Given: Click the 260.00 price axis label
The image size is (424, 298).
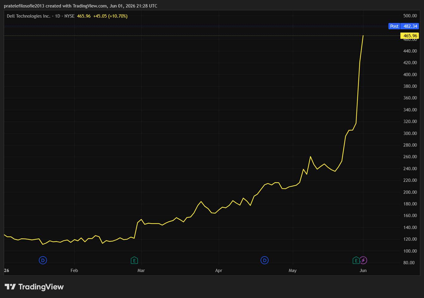Looking at the screenshot, I should [410, 157].
